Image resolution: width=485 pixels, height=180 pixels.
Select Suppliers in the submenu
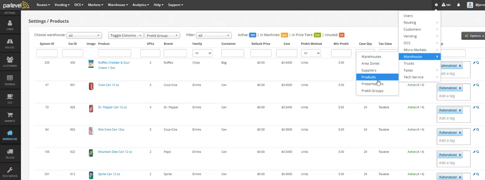[x=377, y=70]
